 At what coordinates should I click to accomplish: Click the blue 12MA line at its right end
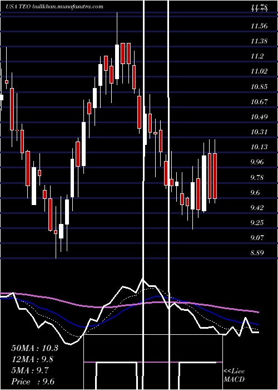pyautogui.click(x=257, y=324)
